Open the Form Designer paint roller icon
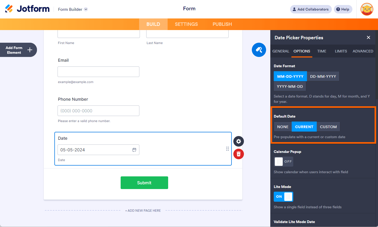Screen dimensions: 378x227 click(259, 50)
